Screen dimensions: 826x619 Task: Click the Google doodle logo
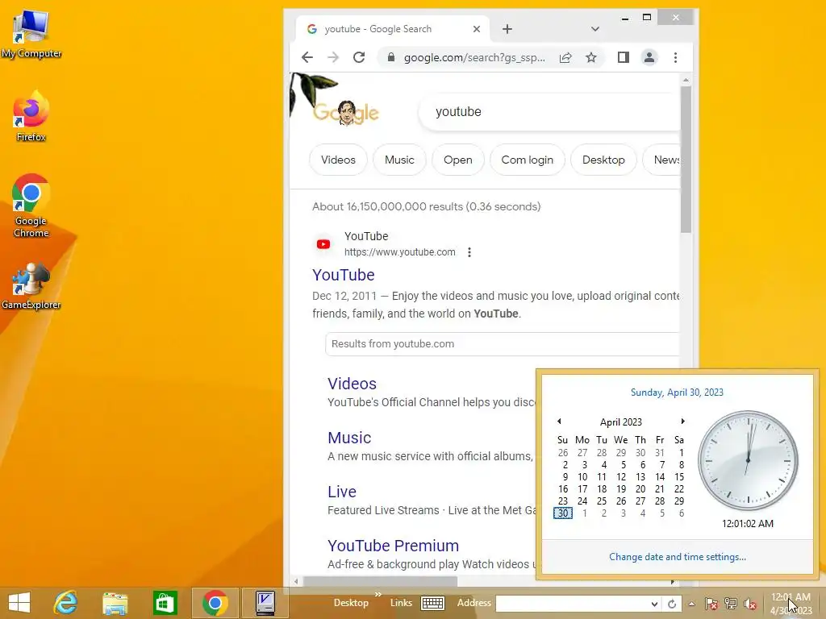tap(345, 112)
